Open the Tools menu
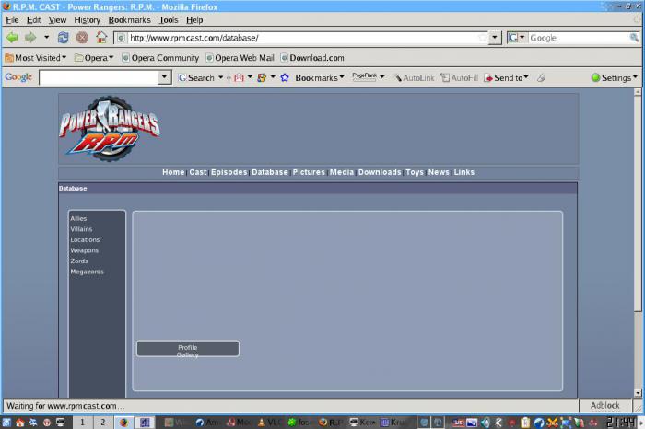The image size is (645, 429). [x=169, y=19]
